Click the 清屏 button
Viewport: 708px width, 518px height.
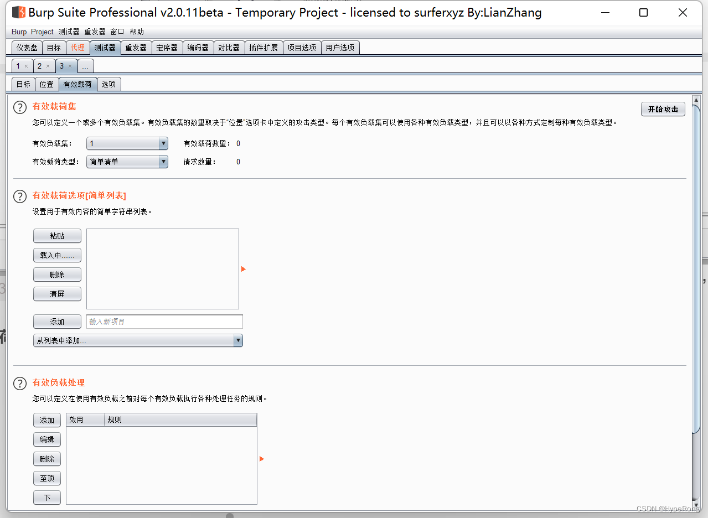[57, 294]
